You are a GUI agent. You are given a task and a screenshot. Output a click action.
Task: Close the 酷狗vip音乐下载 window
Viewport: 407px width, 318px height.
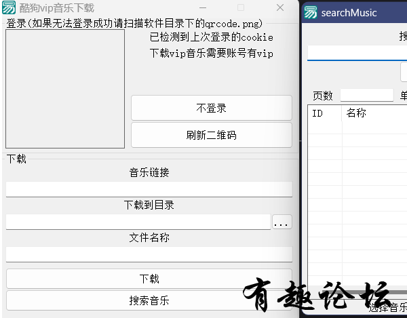point(280,7)
